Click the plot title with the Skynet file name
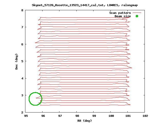The image size is (164, 123). 85,5
